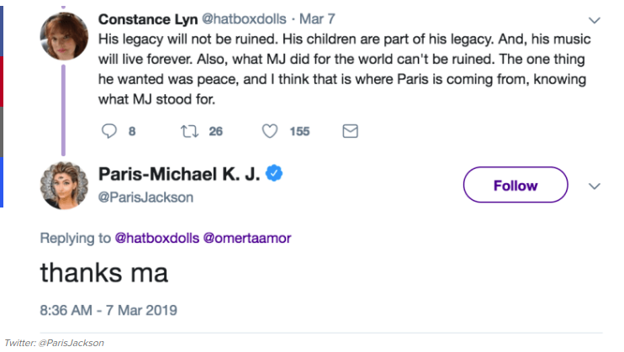The width and height of the screenshot is (624, 352).
Task: Click the envelope direct message icon
Action: point(351,131)
